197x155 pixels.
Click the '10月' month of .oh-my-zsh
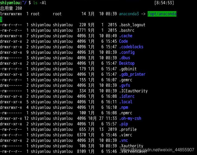[92, 118]
